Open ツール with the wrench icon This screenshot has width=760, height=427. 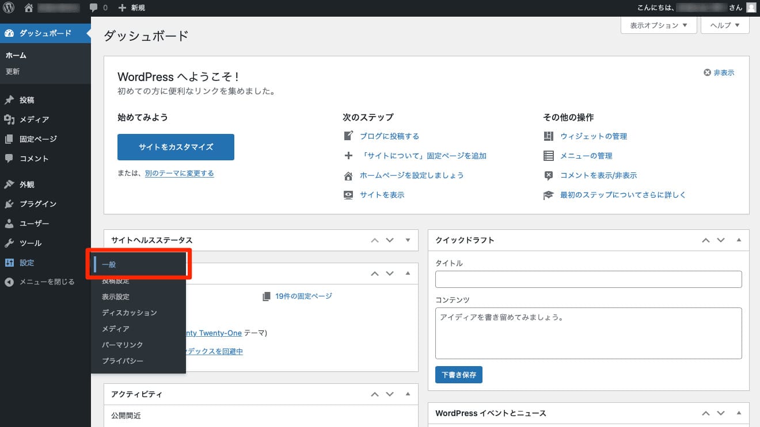tap(10, 243)
